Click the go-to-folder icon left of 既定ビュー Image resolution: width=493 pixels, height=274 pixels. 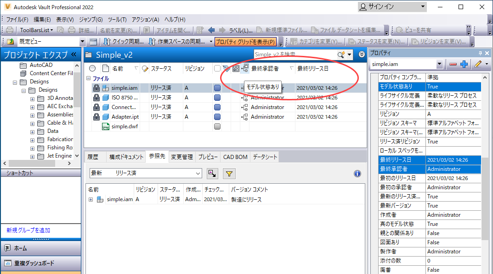pos(11,41)
